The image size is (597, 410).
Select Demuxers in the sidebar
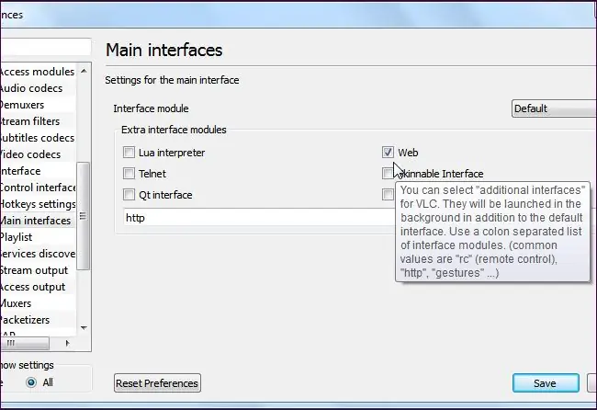coord(22,105)
